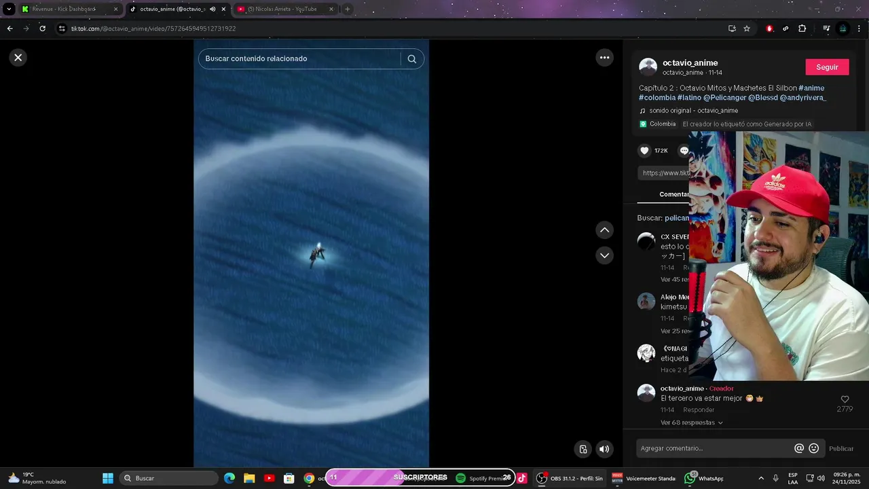Open comments via the speech bubble icon
The width and height of the screenshot is (869, 489).
684,151
